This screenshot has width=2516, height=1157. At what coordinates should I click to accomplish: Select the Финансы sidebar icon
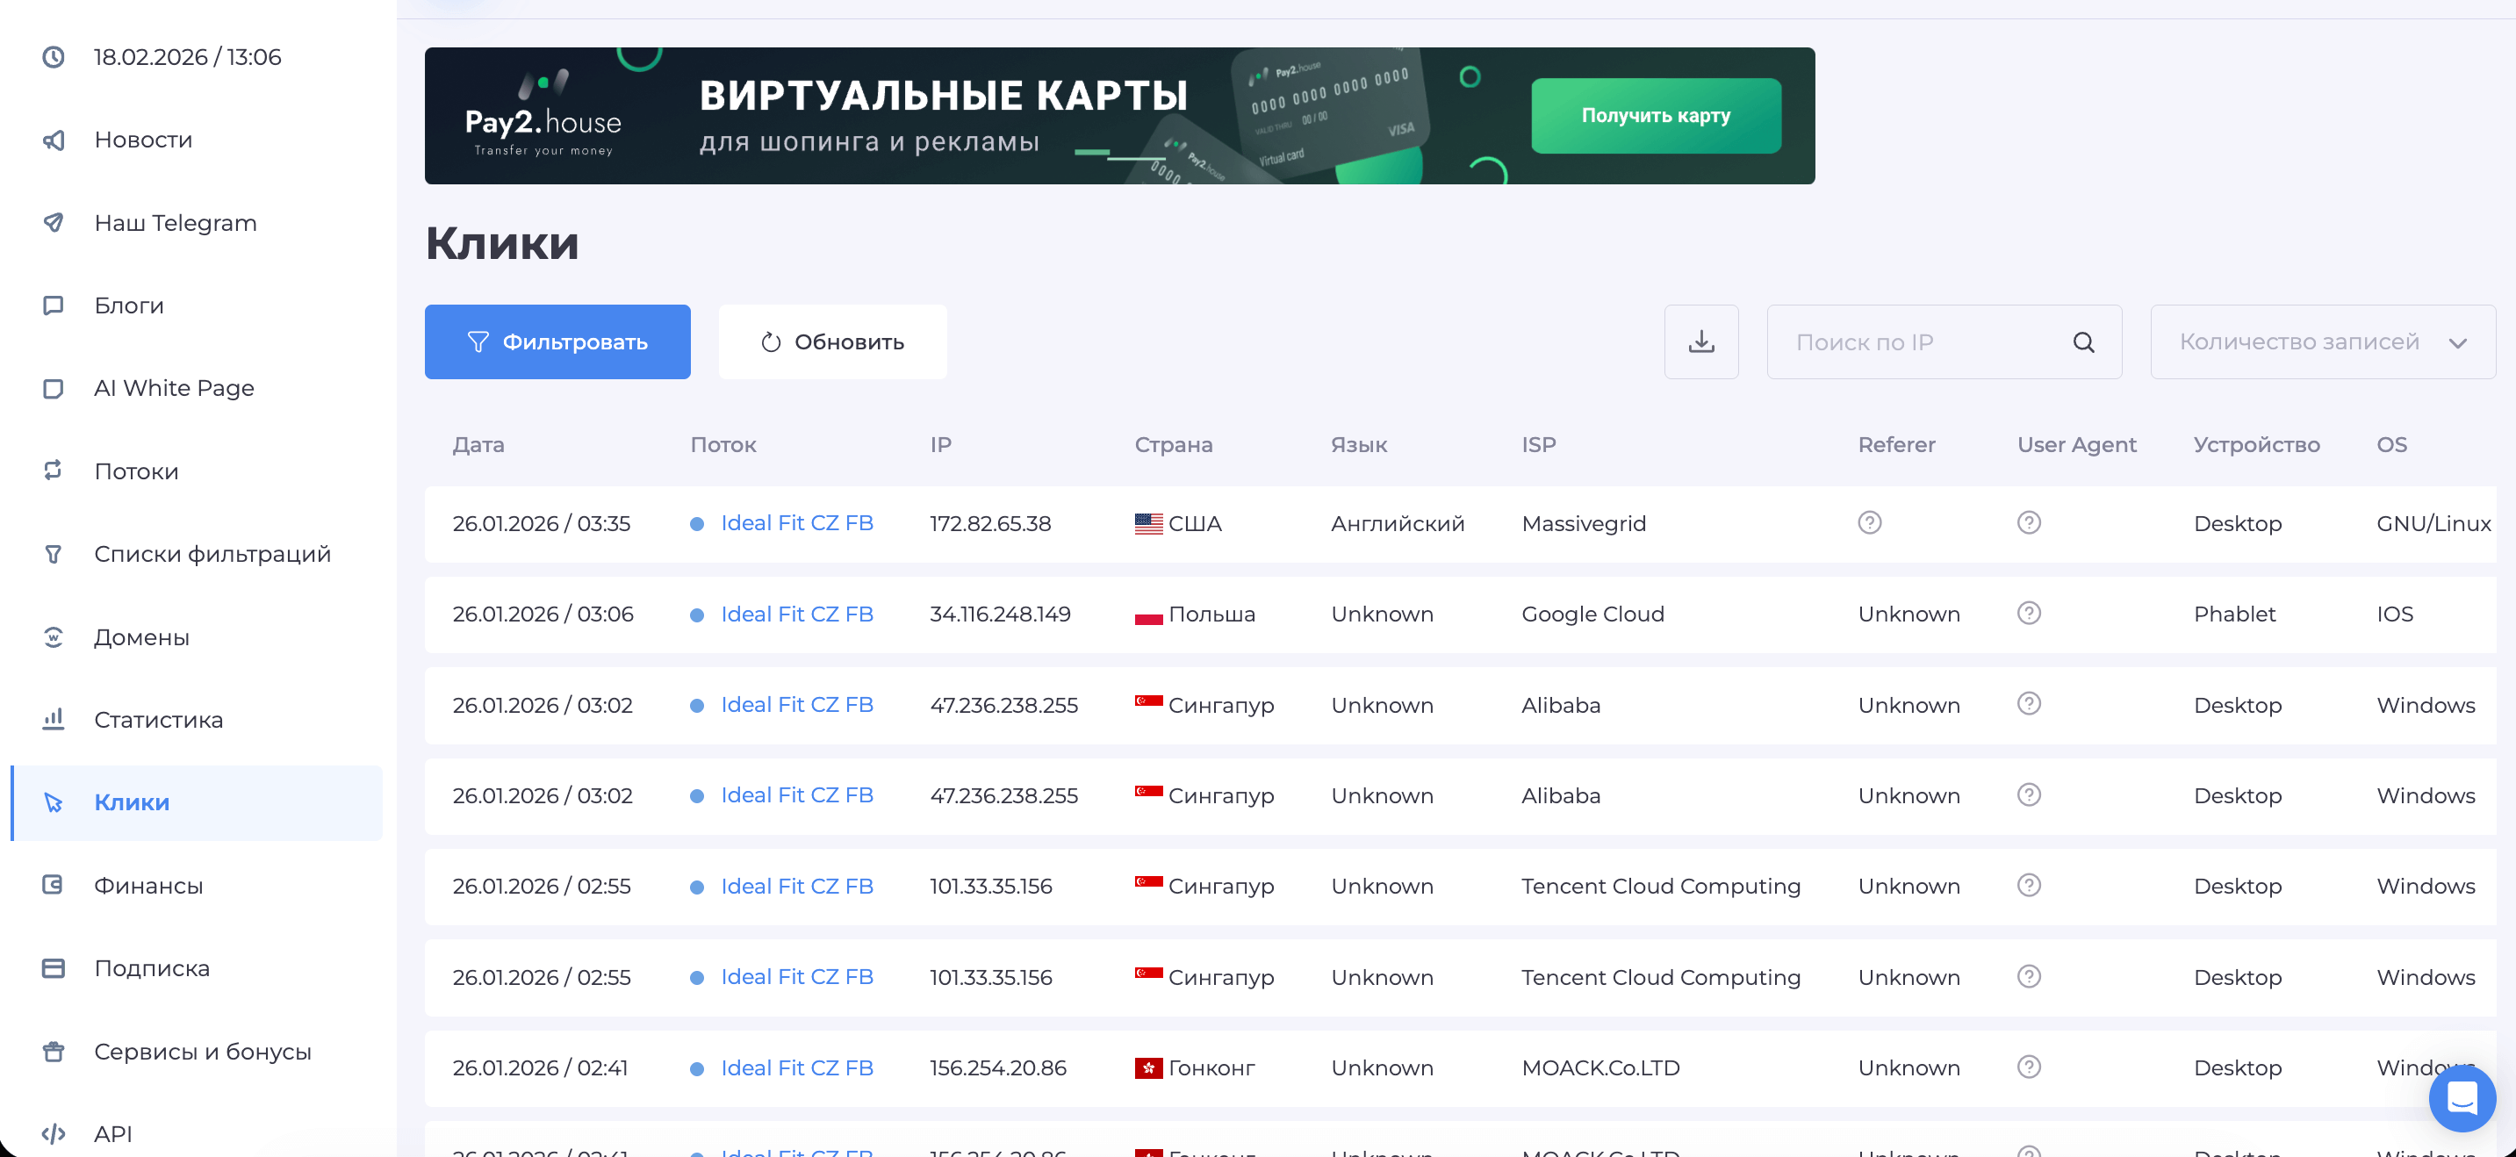[54, 885]
